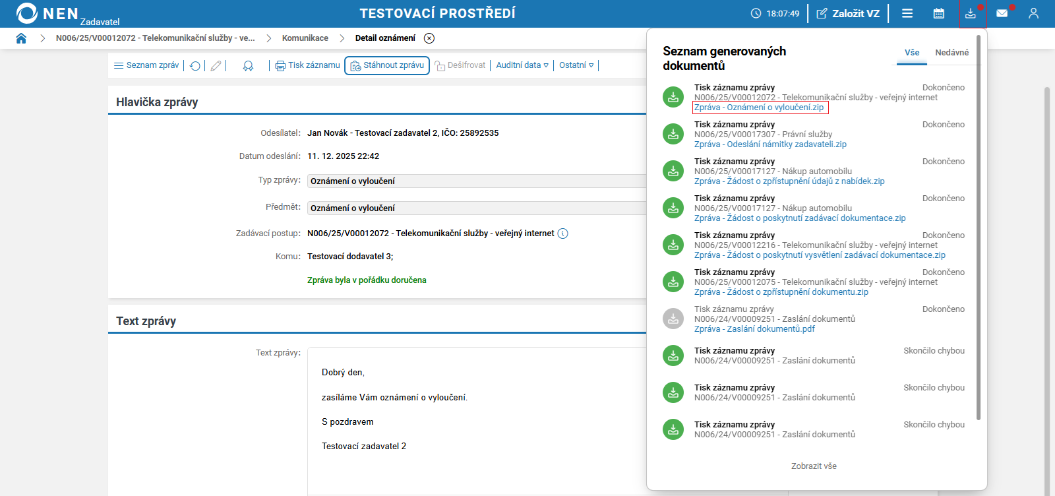The width and height of the screenshot is (1055, 496).
Task: Open link Zpráva - Odeslání námitky zadavateli.zip
Action: click(x=770, y=144)
